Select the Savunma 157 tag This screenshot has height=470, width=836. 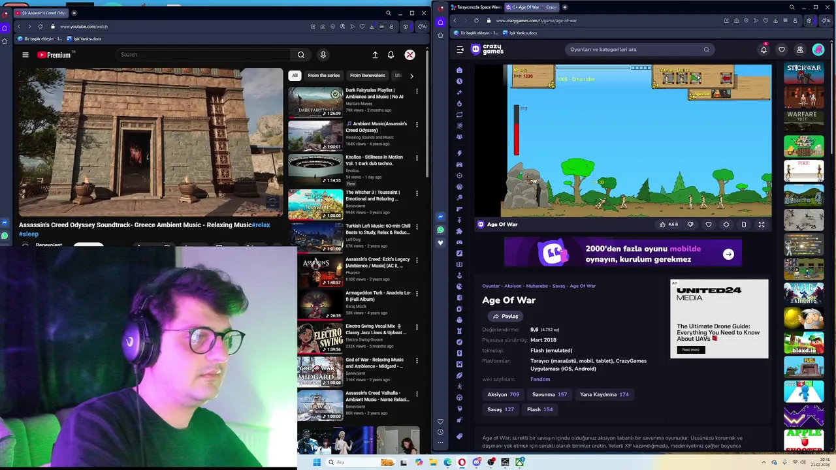point(549,395)
